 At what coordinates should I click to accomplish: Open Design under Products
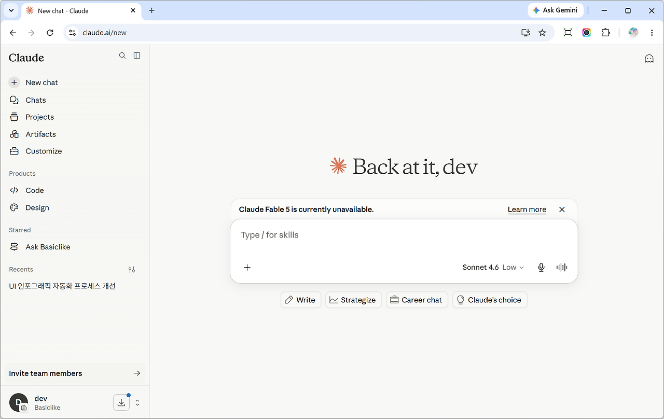point(75,207)
